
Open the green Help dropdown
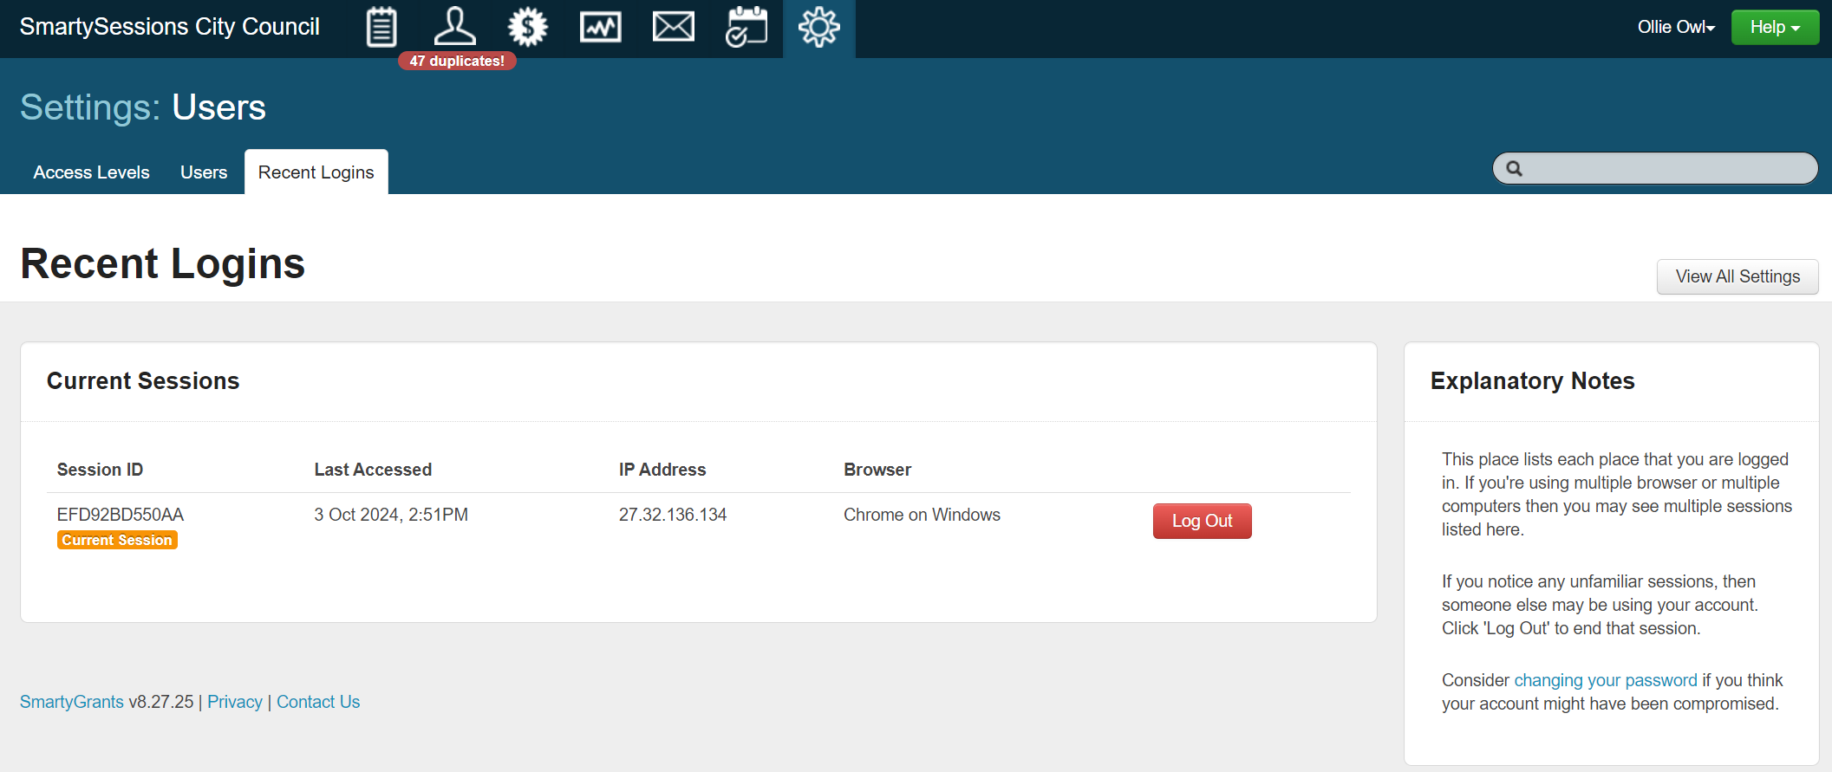pyautogui.click(x=1774, y=27)
